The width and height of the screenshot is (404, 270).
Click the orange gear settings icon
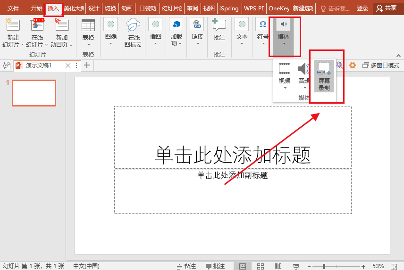[x=353, y=65]
